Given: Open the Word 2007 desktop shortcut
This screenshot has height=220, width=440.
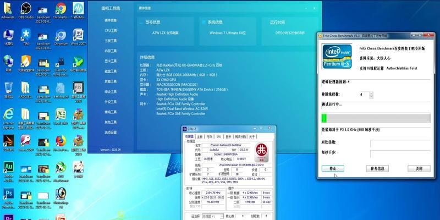Looking at the screenshot, I should point(78,36).
